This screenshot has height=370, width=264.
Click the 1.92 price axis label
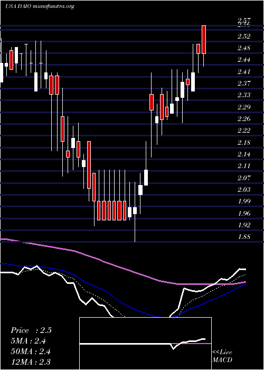(x=244, y=225)
